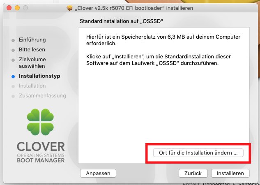Image resolution: width=260 pixels, height=185 pixels.
Task: Minimize the window with the yellow button
Action: pos(17,8)
